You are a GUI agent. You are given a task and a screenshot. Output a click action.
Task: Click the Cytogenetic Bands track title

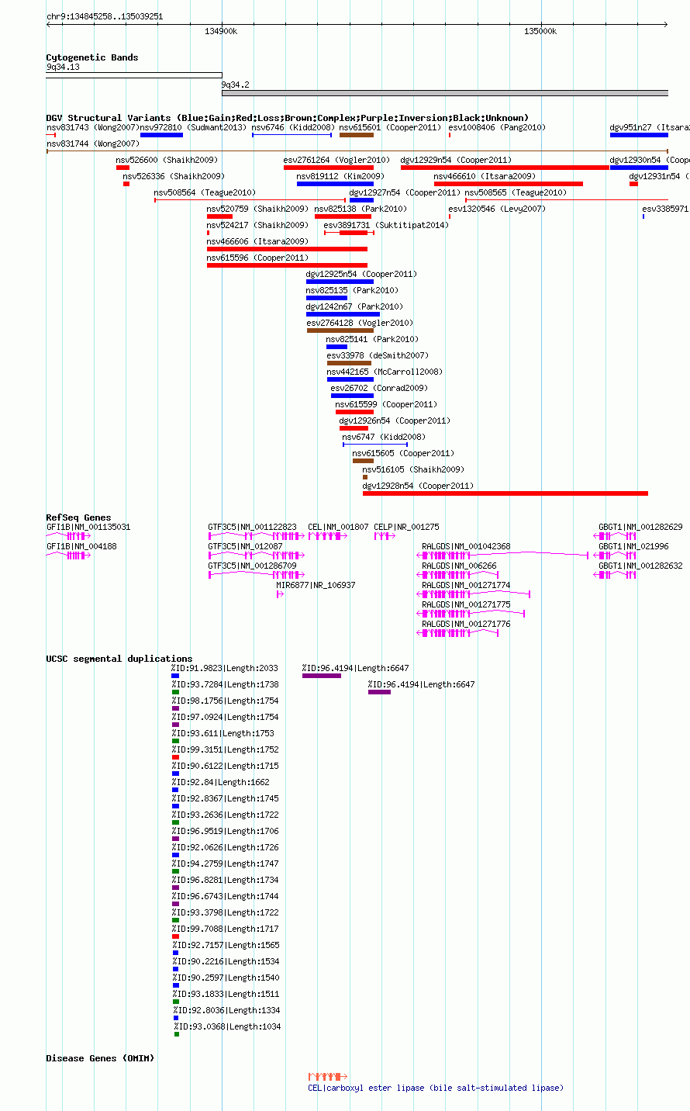pyautogui.click(x=91, y=57)
